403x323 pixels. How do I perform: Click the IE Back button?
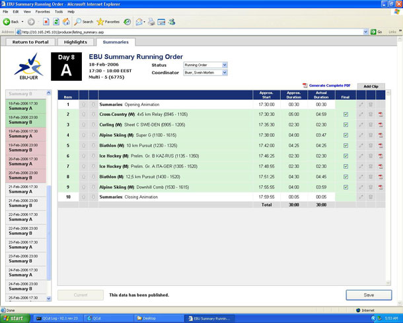point(11,22)
